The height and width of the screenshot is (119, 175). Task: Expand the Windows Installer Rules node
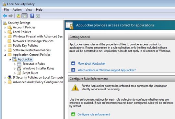[15, 69]
